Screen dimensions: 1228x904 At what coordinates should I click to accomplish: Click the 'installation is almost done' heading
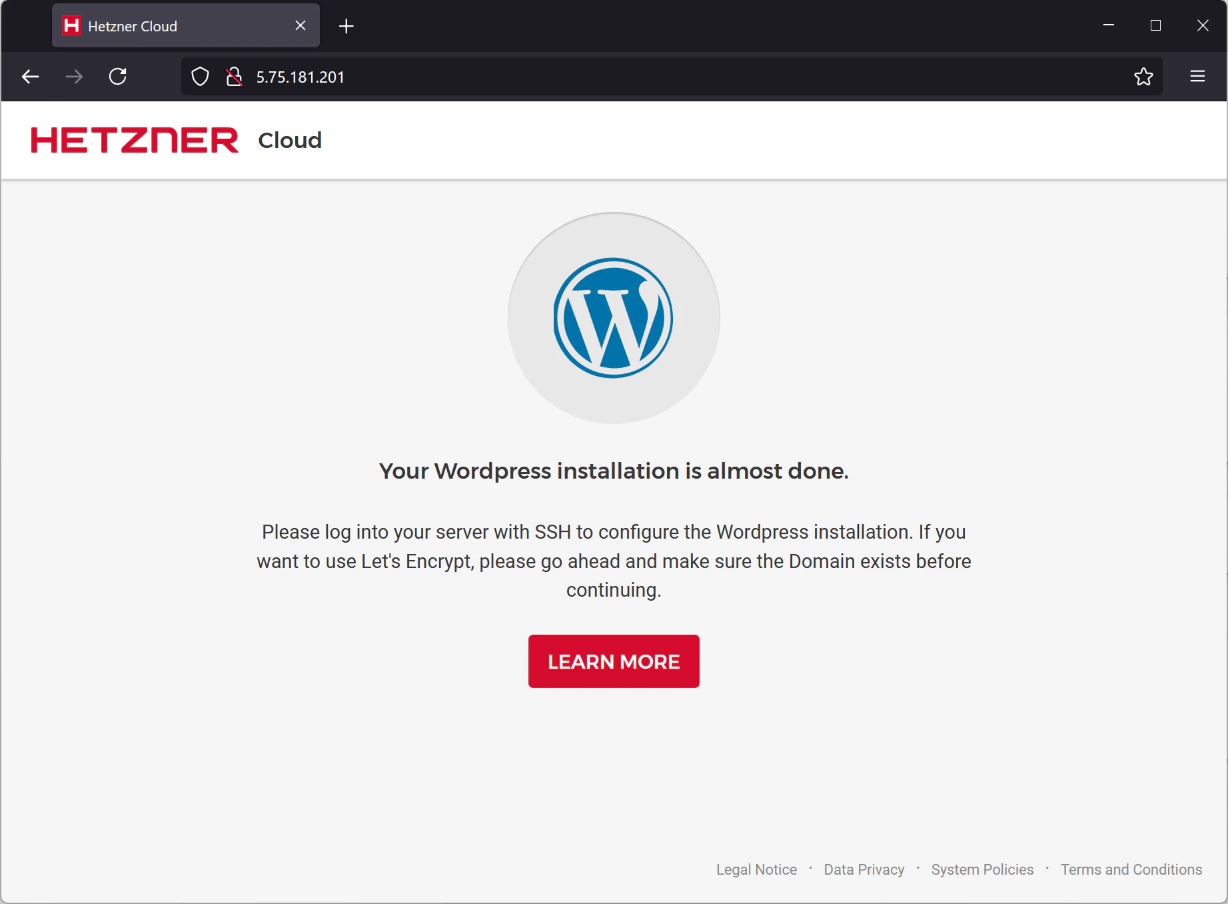point(614,471)
